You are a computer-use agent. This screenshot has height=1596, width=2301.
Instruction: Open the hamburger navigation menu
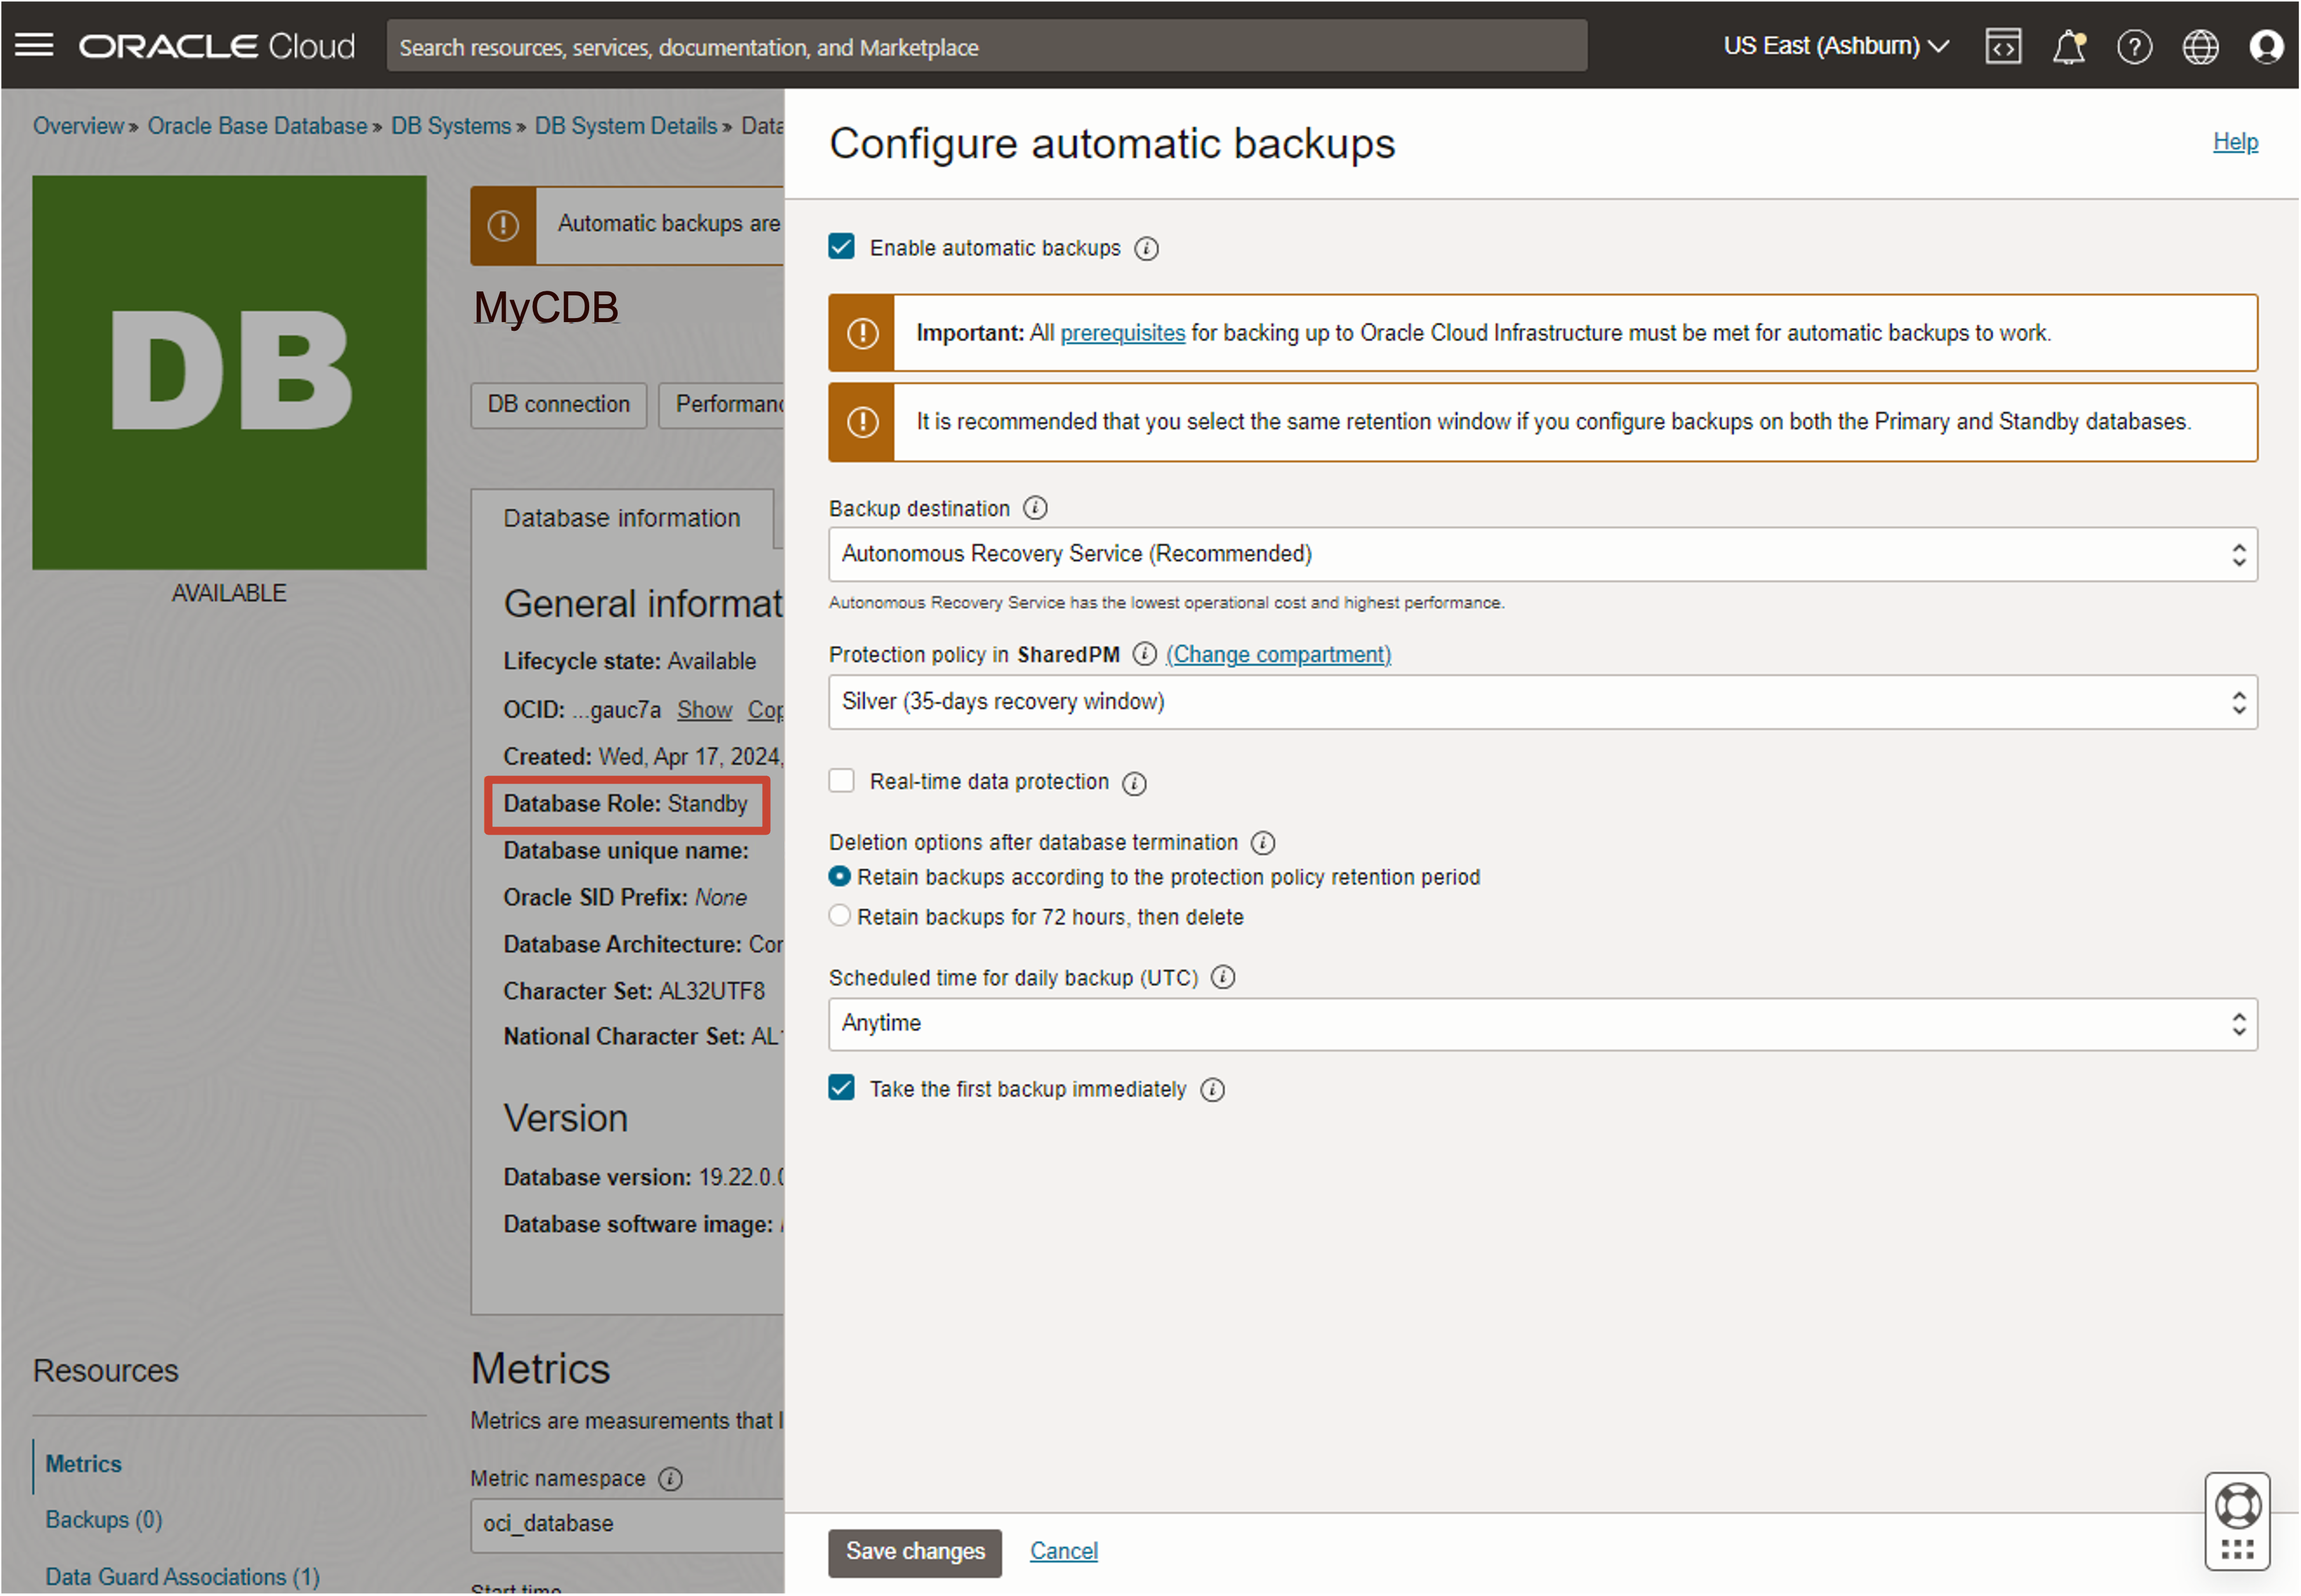34,45
